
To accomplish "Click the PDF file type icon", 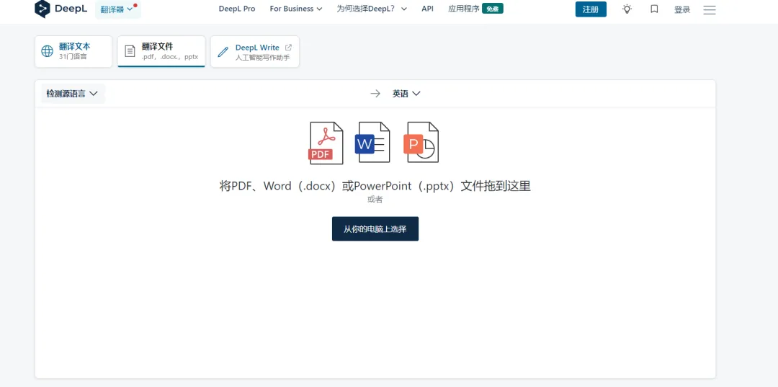I will coord(326,143).
